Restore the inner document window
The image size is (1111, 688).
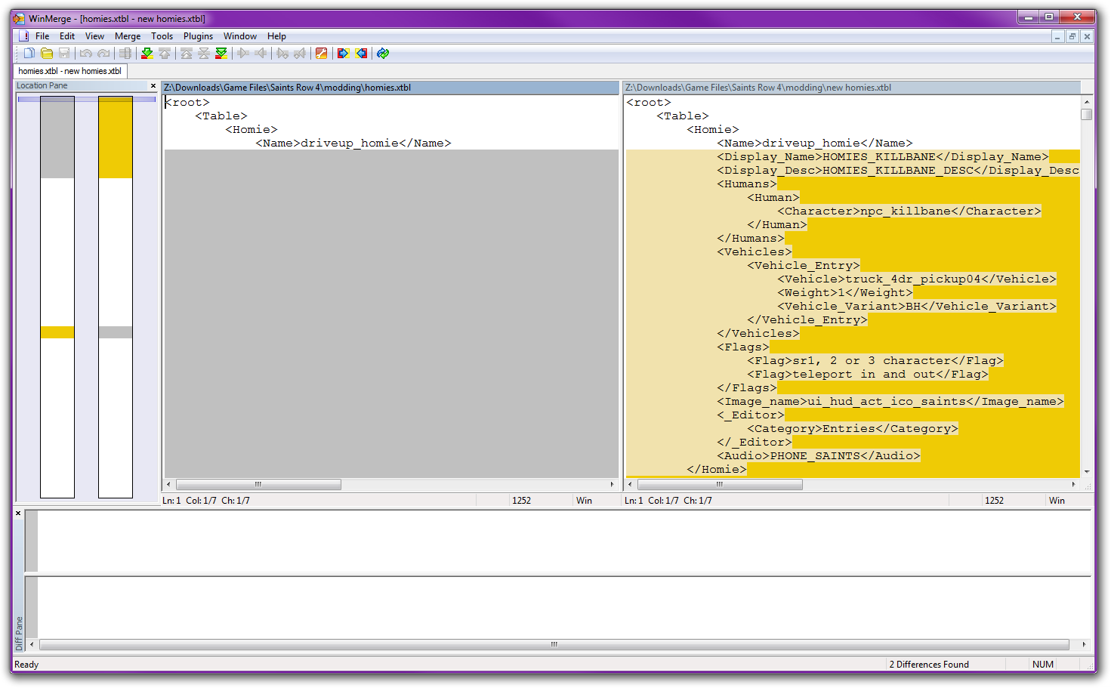[1072, 36]
